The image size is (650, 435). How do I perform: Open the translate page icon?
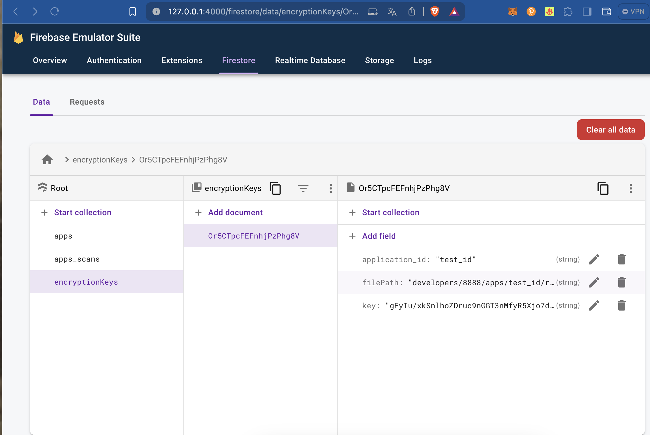392,12
